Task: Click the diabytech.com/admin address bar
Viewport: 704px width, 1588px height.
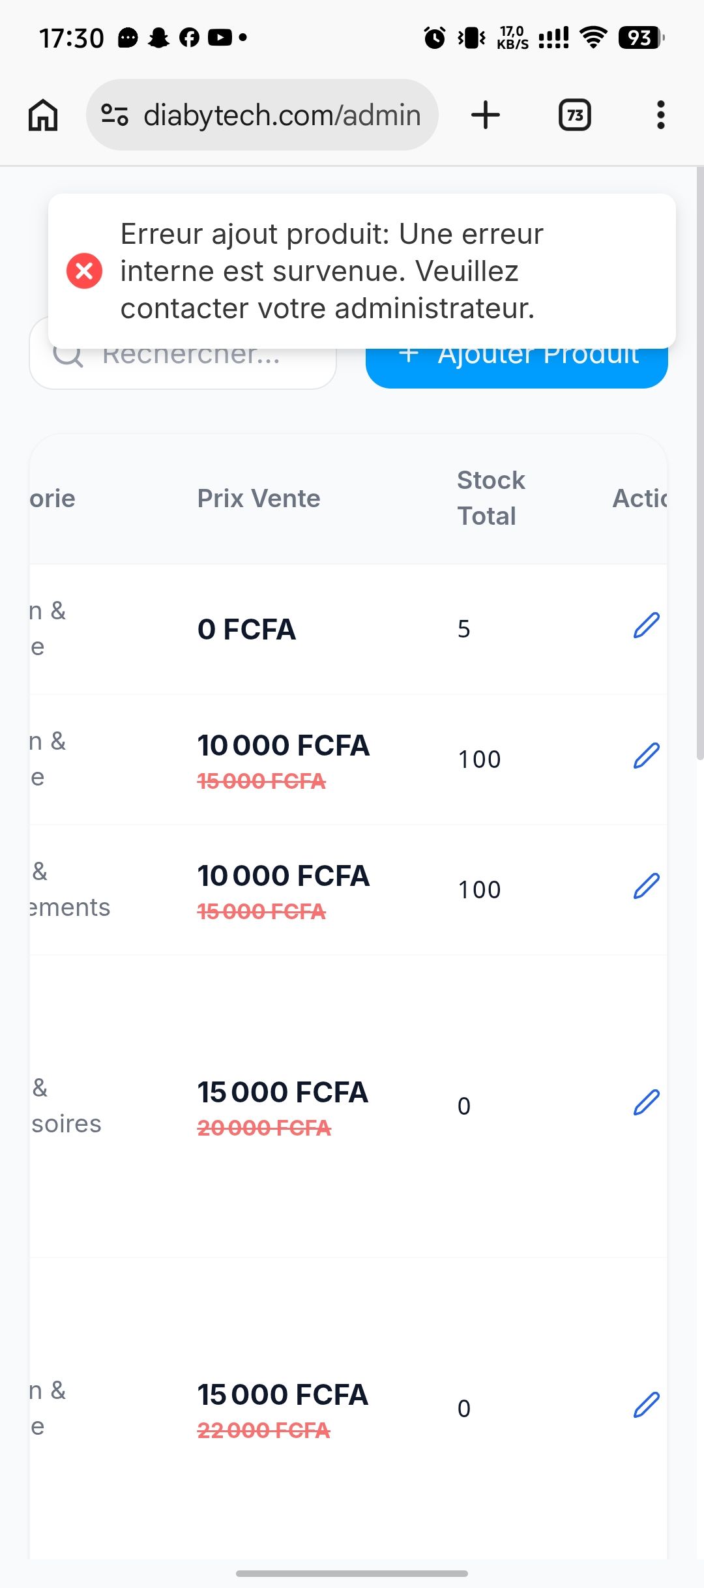Action: (262, 115)
